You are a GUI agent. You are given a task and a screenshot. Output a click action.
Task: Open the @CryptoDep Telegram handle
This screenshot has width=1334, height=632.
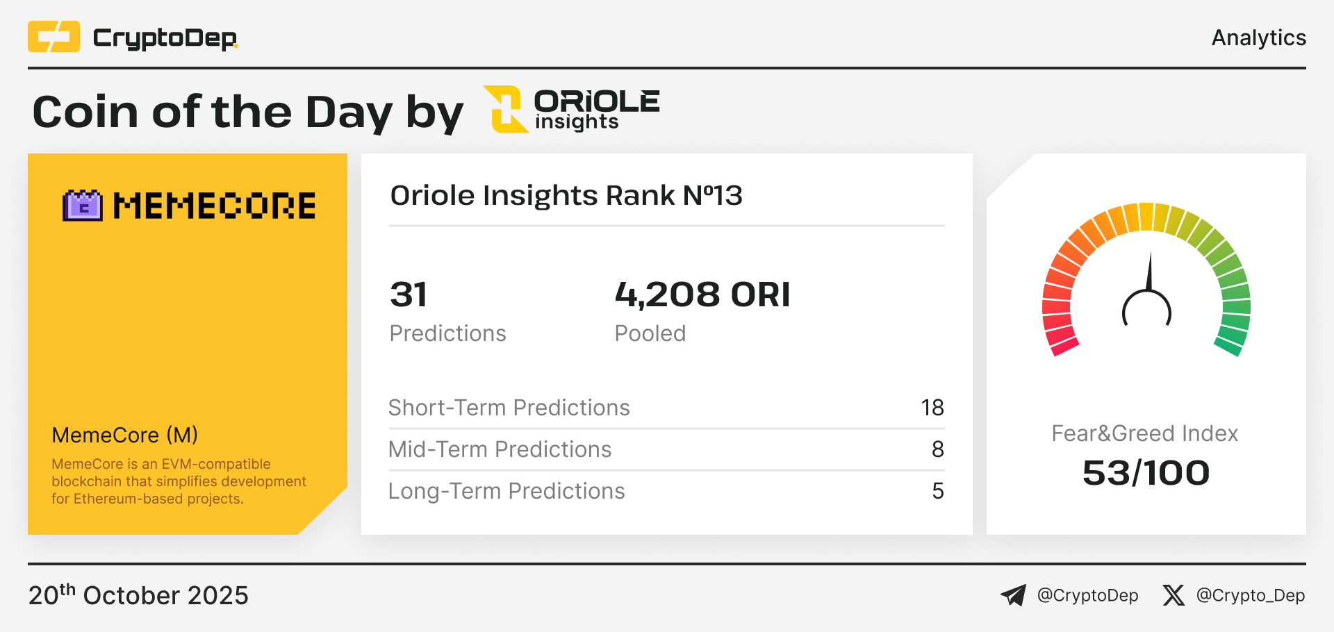pos(1087,595)
